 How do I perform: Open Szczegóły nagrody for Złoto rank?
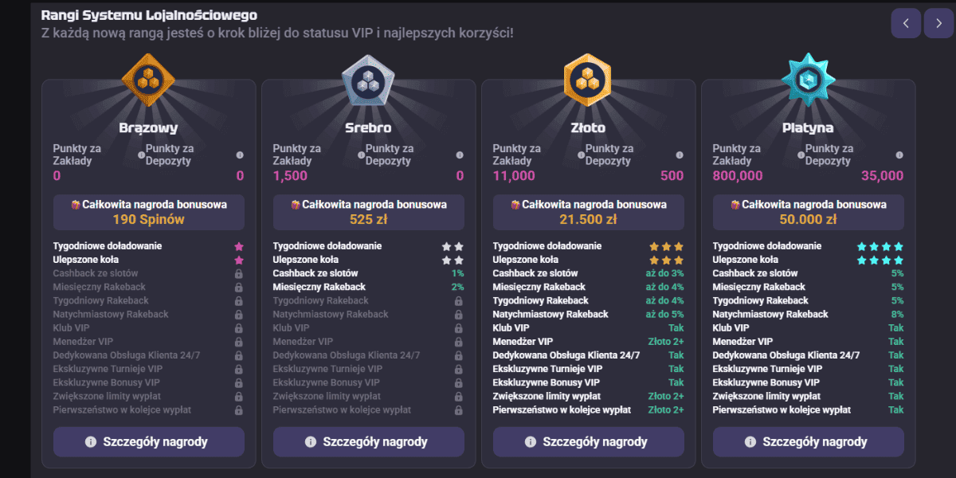pos(589,441)
